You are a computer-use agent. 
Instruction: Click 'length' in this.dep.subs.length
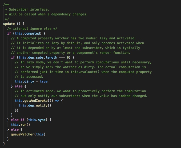pos(51,57)
